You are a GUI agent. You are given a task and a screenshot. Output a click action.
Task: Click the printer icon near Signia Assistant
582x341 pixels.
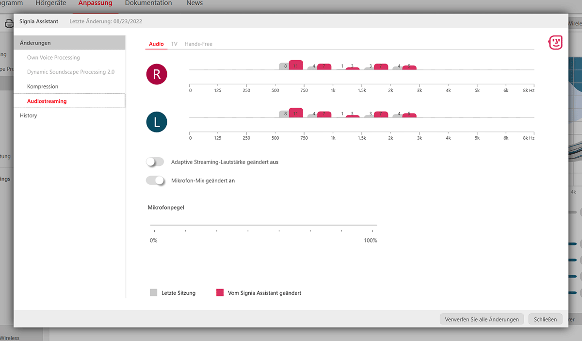point(9,23)
